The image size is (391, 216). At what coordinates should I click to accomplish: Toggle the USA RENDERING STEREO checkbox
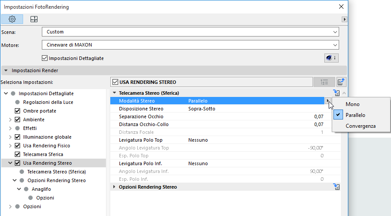pos(115,82)
